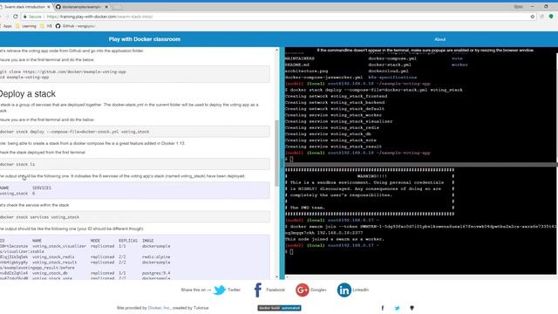This screenshot has height=314, width=558.
Task: Click 'Creating service voting_stack_visualizer' terminal line
Action: point(339,121)
